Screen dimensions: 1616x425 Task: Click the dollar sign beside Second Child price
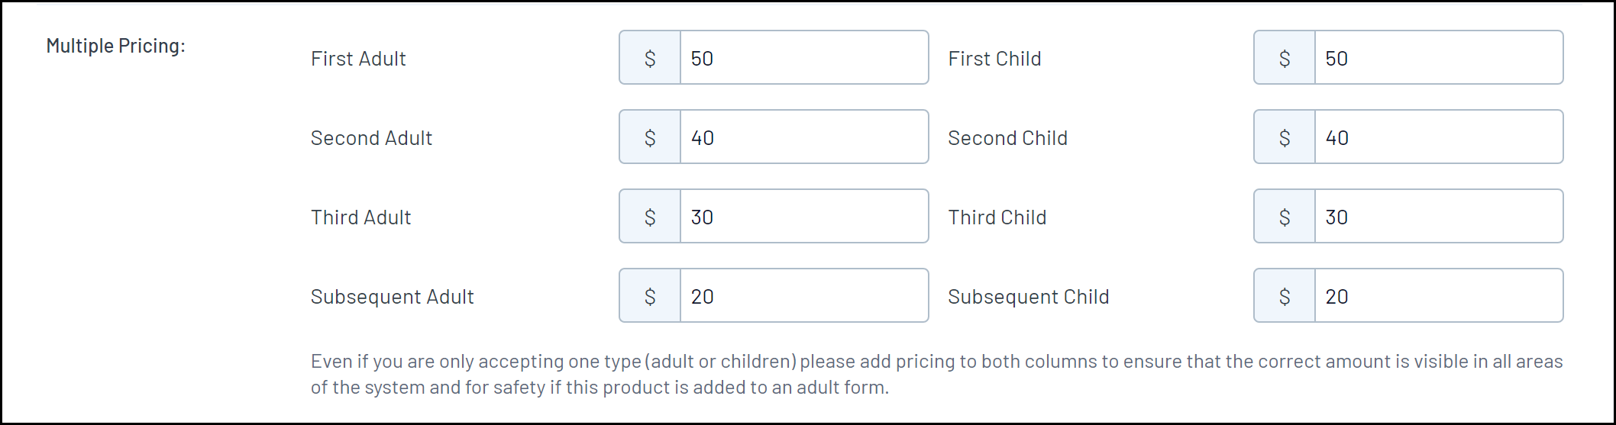click(1285, 137)
